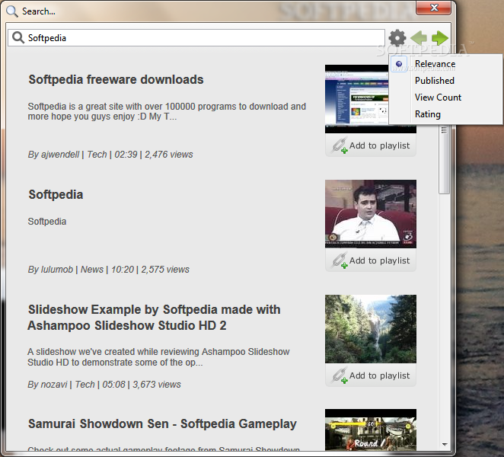This screenshot has height=457, width=504.
Task: Click Add to playlist for lulumob's Softpedia video
Action: tap(371, 260)
